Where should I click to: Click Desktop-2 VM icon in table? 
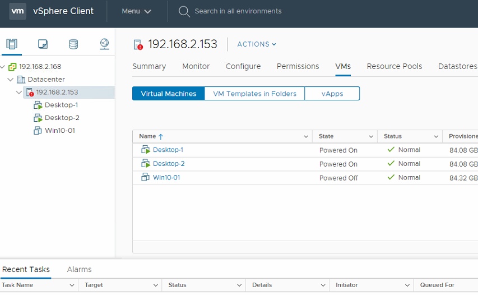(x=146, y=164)
